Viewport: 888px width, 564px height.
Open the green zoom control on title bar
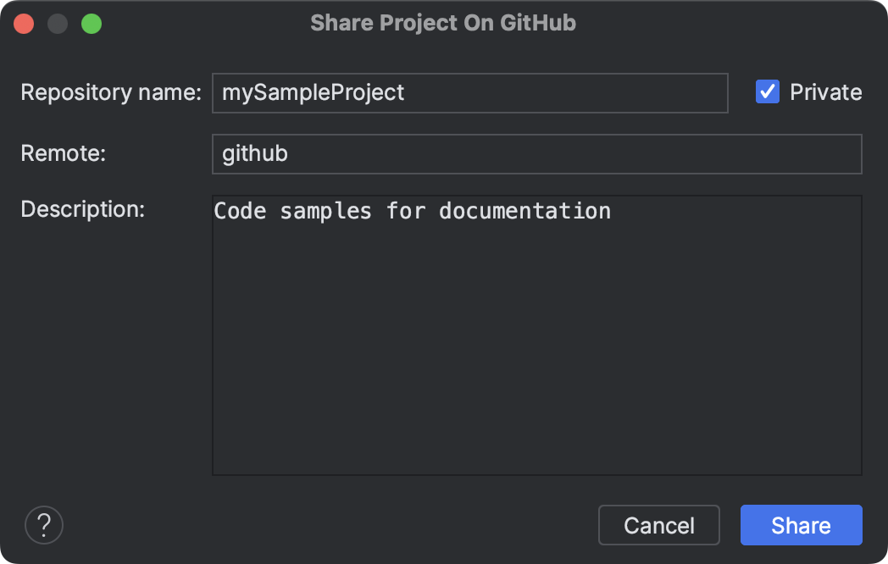92,24
